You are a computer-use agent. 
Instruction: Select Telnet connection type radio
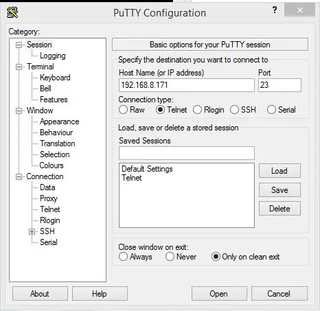160,110
